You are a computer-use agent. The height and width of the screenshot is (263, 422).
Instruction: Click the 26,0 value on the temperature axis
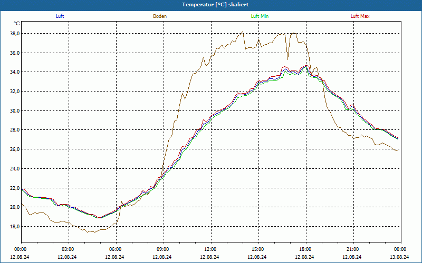(x=15, y=149)
